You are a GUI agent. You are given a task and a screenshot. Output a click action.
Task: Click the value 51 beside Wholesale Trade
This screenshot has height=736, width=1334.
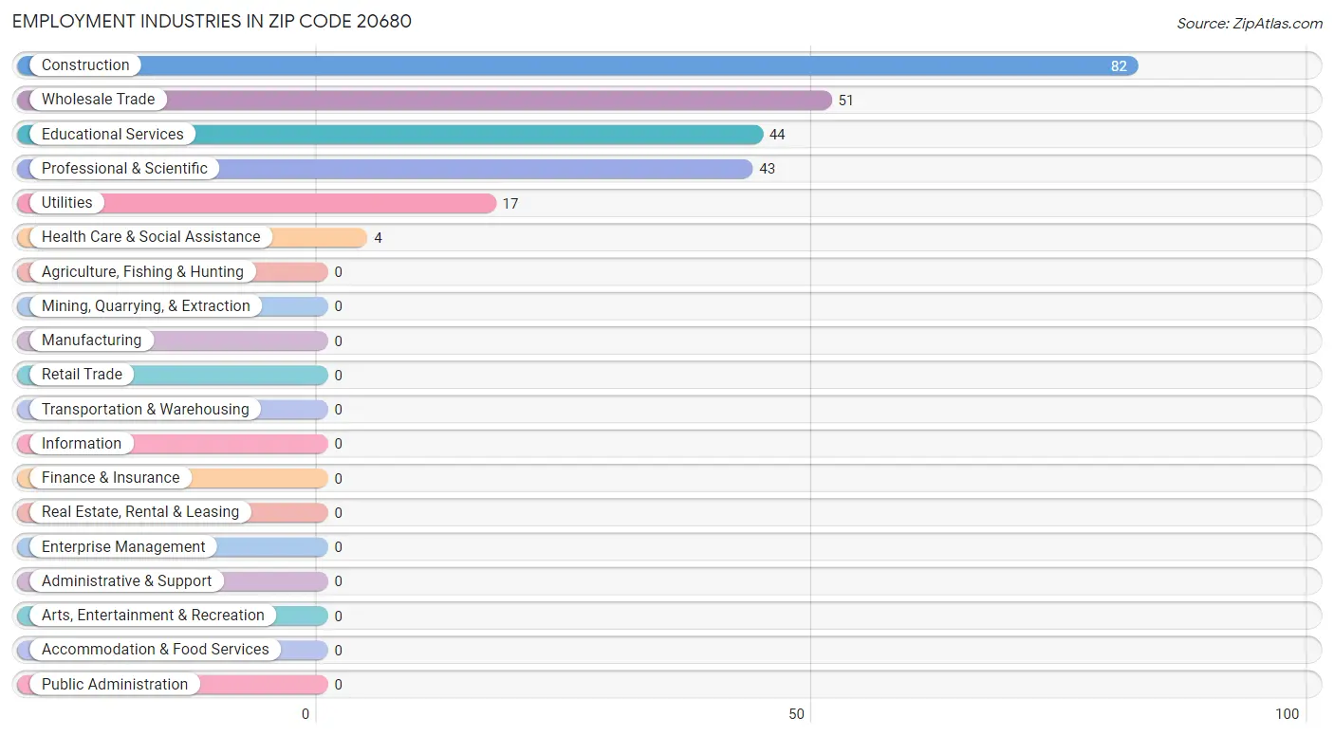pos(845,101)
